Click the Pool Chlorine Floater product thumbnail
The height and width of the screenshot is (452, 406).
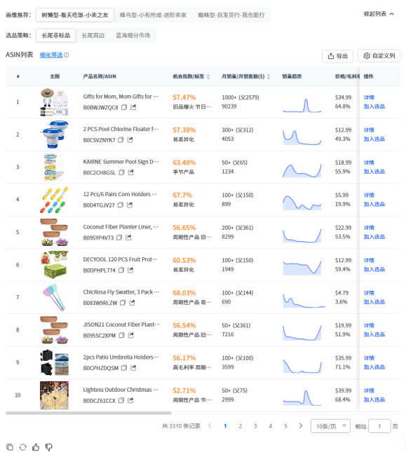pos(54,135)
